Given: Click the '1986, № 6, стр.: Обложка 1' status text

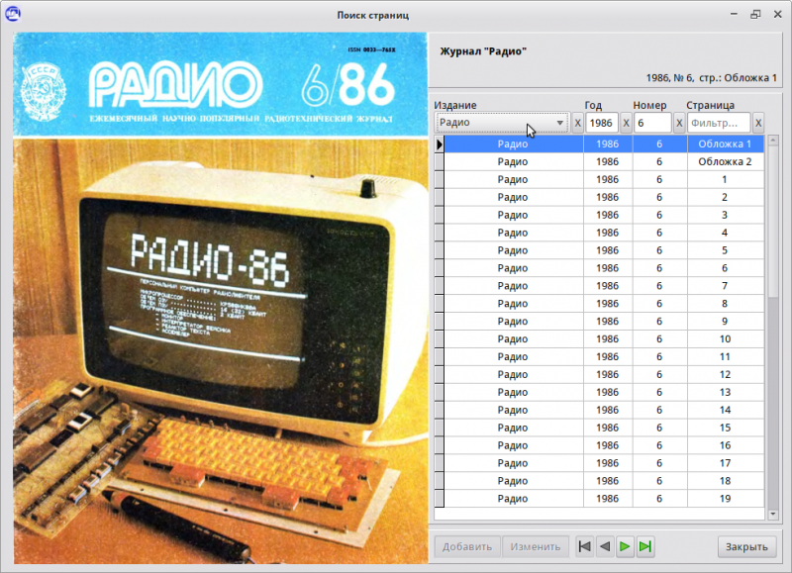Looking at the screenshot, I should (x=711, y=78).
